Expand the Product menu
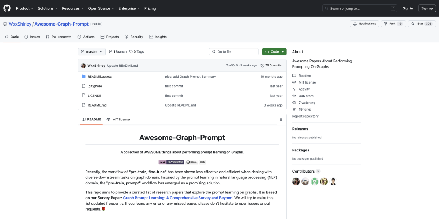 (x=25, y=8)
